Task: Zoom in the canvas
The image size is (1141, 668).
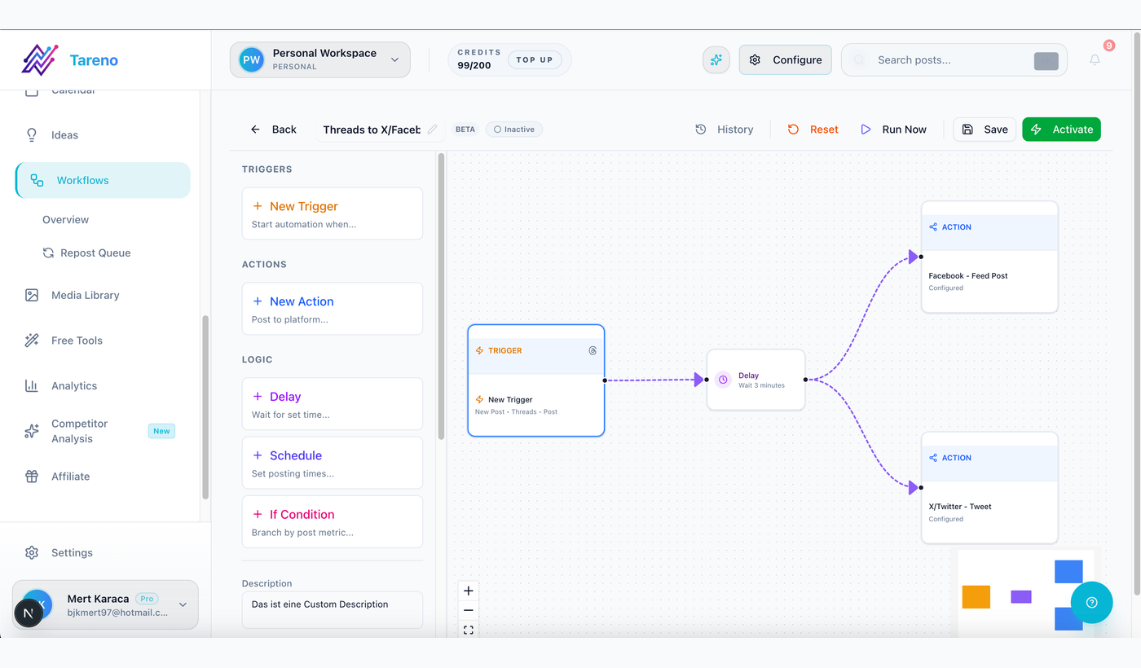Action: point(469,591)
